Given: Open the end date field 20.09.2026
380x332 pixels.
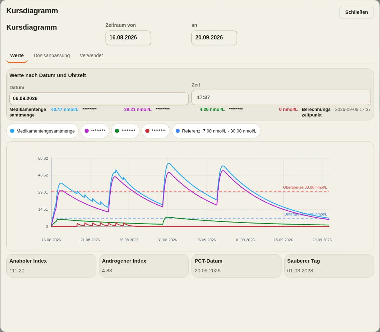Looking at the screenshot, I should click(x=214, y=38).
